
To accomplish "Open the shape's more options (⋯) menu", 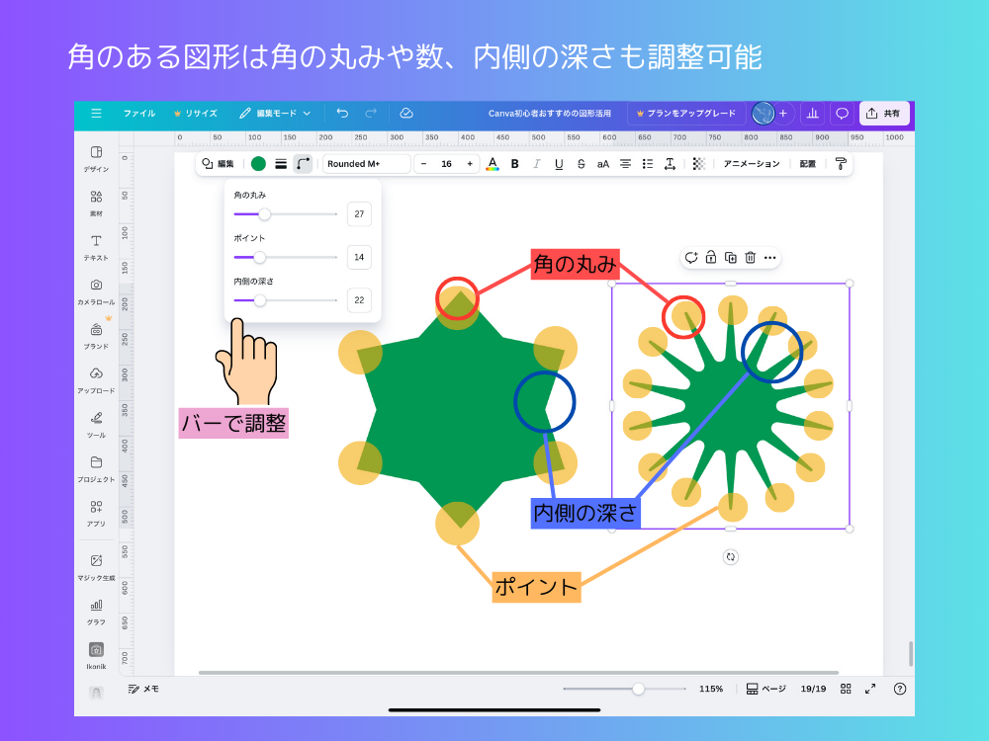I will click(768, 258).
